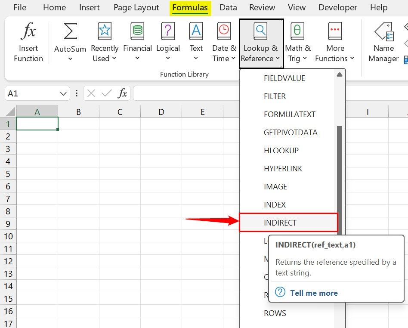Switch to the Home tab
Viewport: 408px width, 328px height.
54,8
